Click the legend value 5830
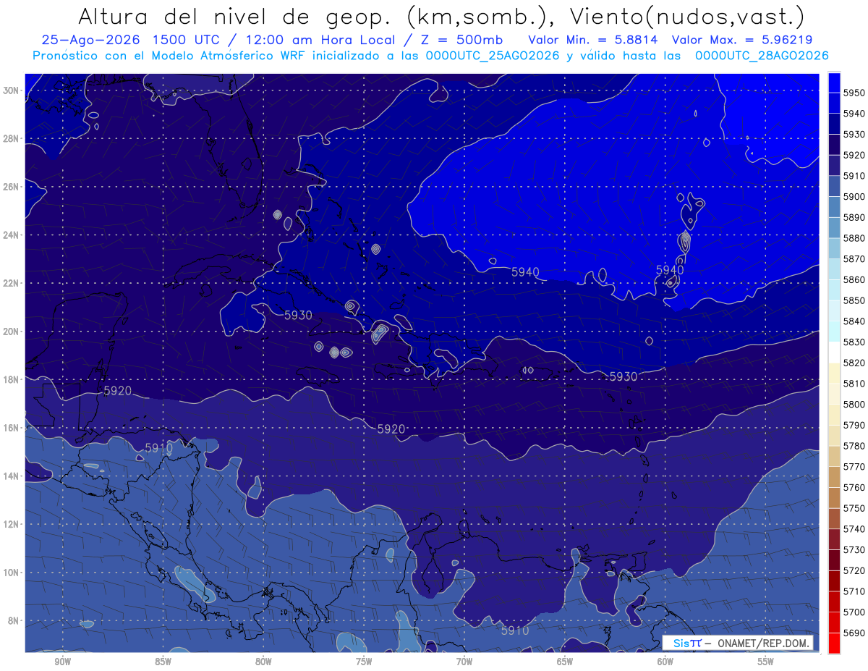Screen dimensions: 868x671 click(854, 342)
